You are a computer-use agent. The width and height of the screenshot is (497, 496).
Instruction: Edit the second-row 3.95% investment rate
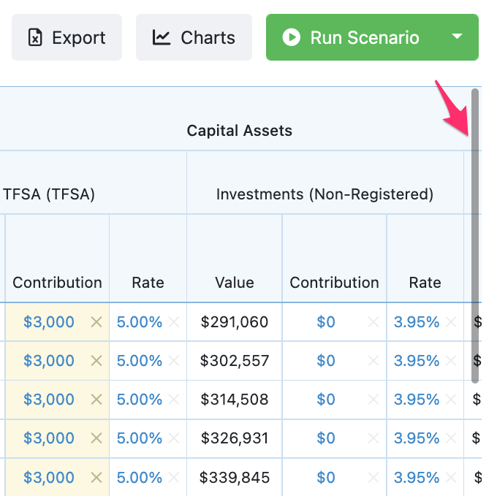(417, 361)
